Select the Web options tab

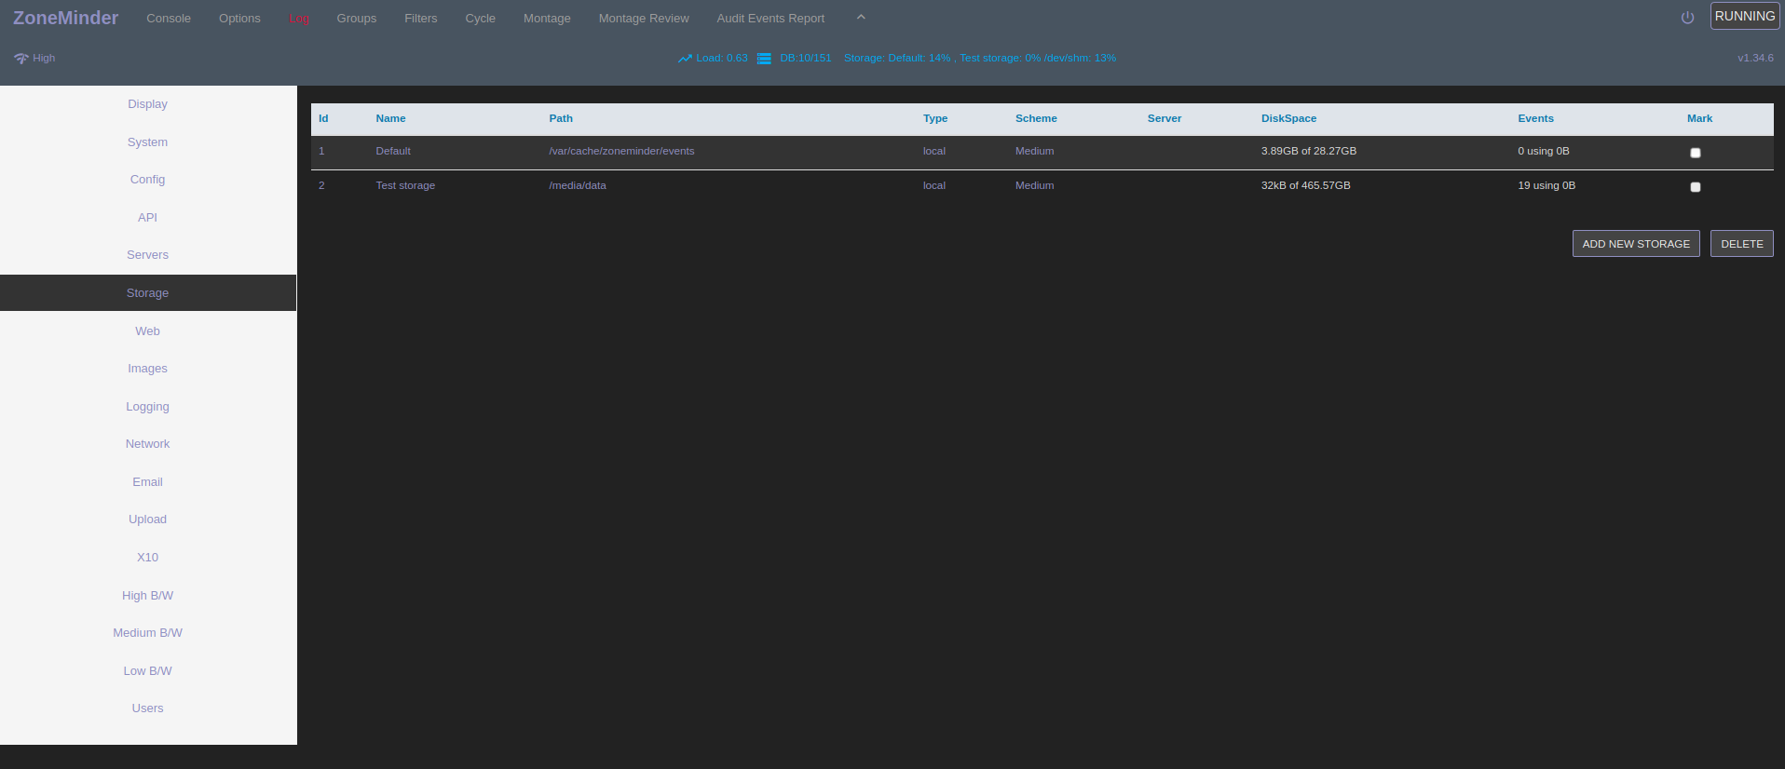click(x=148, y=331)
